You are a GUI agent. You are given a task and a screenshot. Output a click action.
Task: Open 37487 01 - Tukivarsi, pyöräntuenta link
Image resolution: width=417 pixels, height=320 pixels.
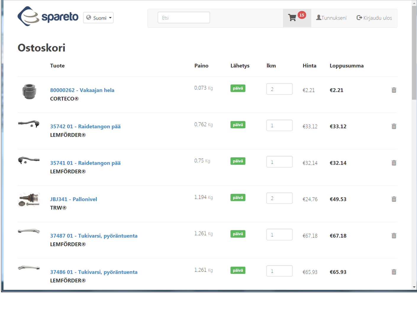94,236
